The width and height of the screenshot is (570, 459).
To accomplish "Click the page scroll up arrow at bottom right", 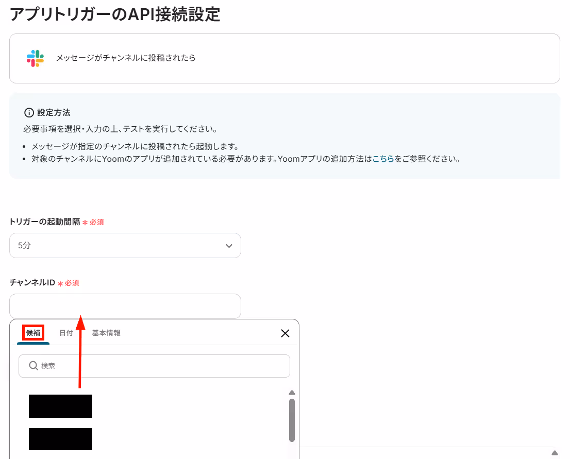I will (555, 453).
